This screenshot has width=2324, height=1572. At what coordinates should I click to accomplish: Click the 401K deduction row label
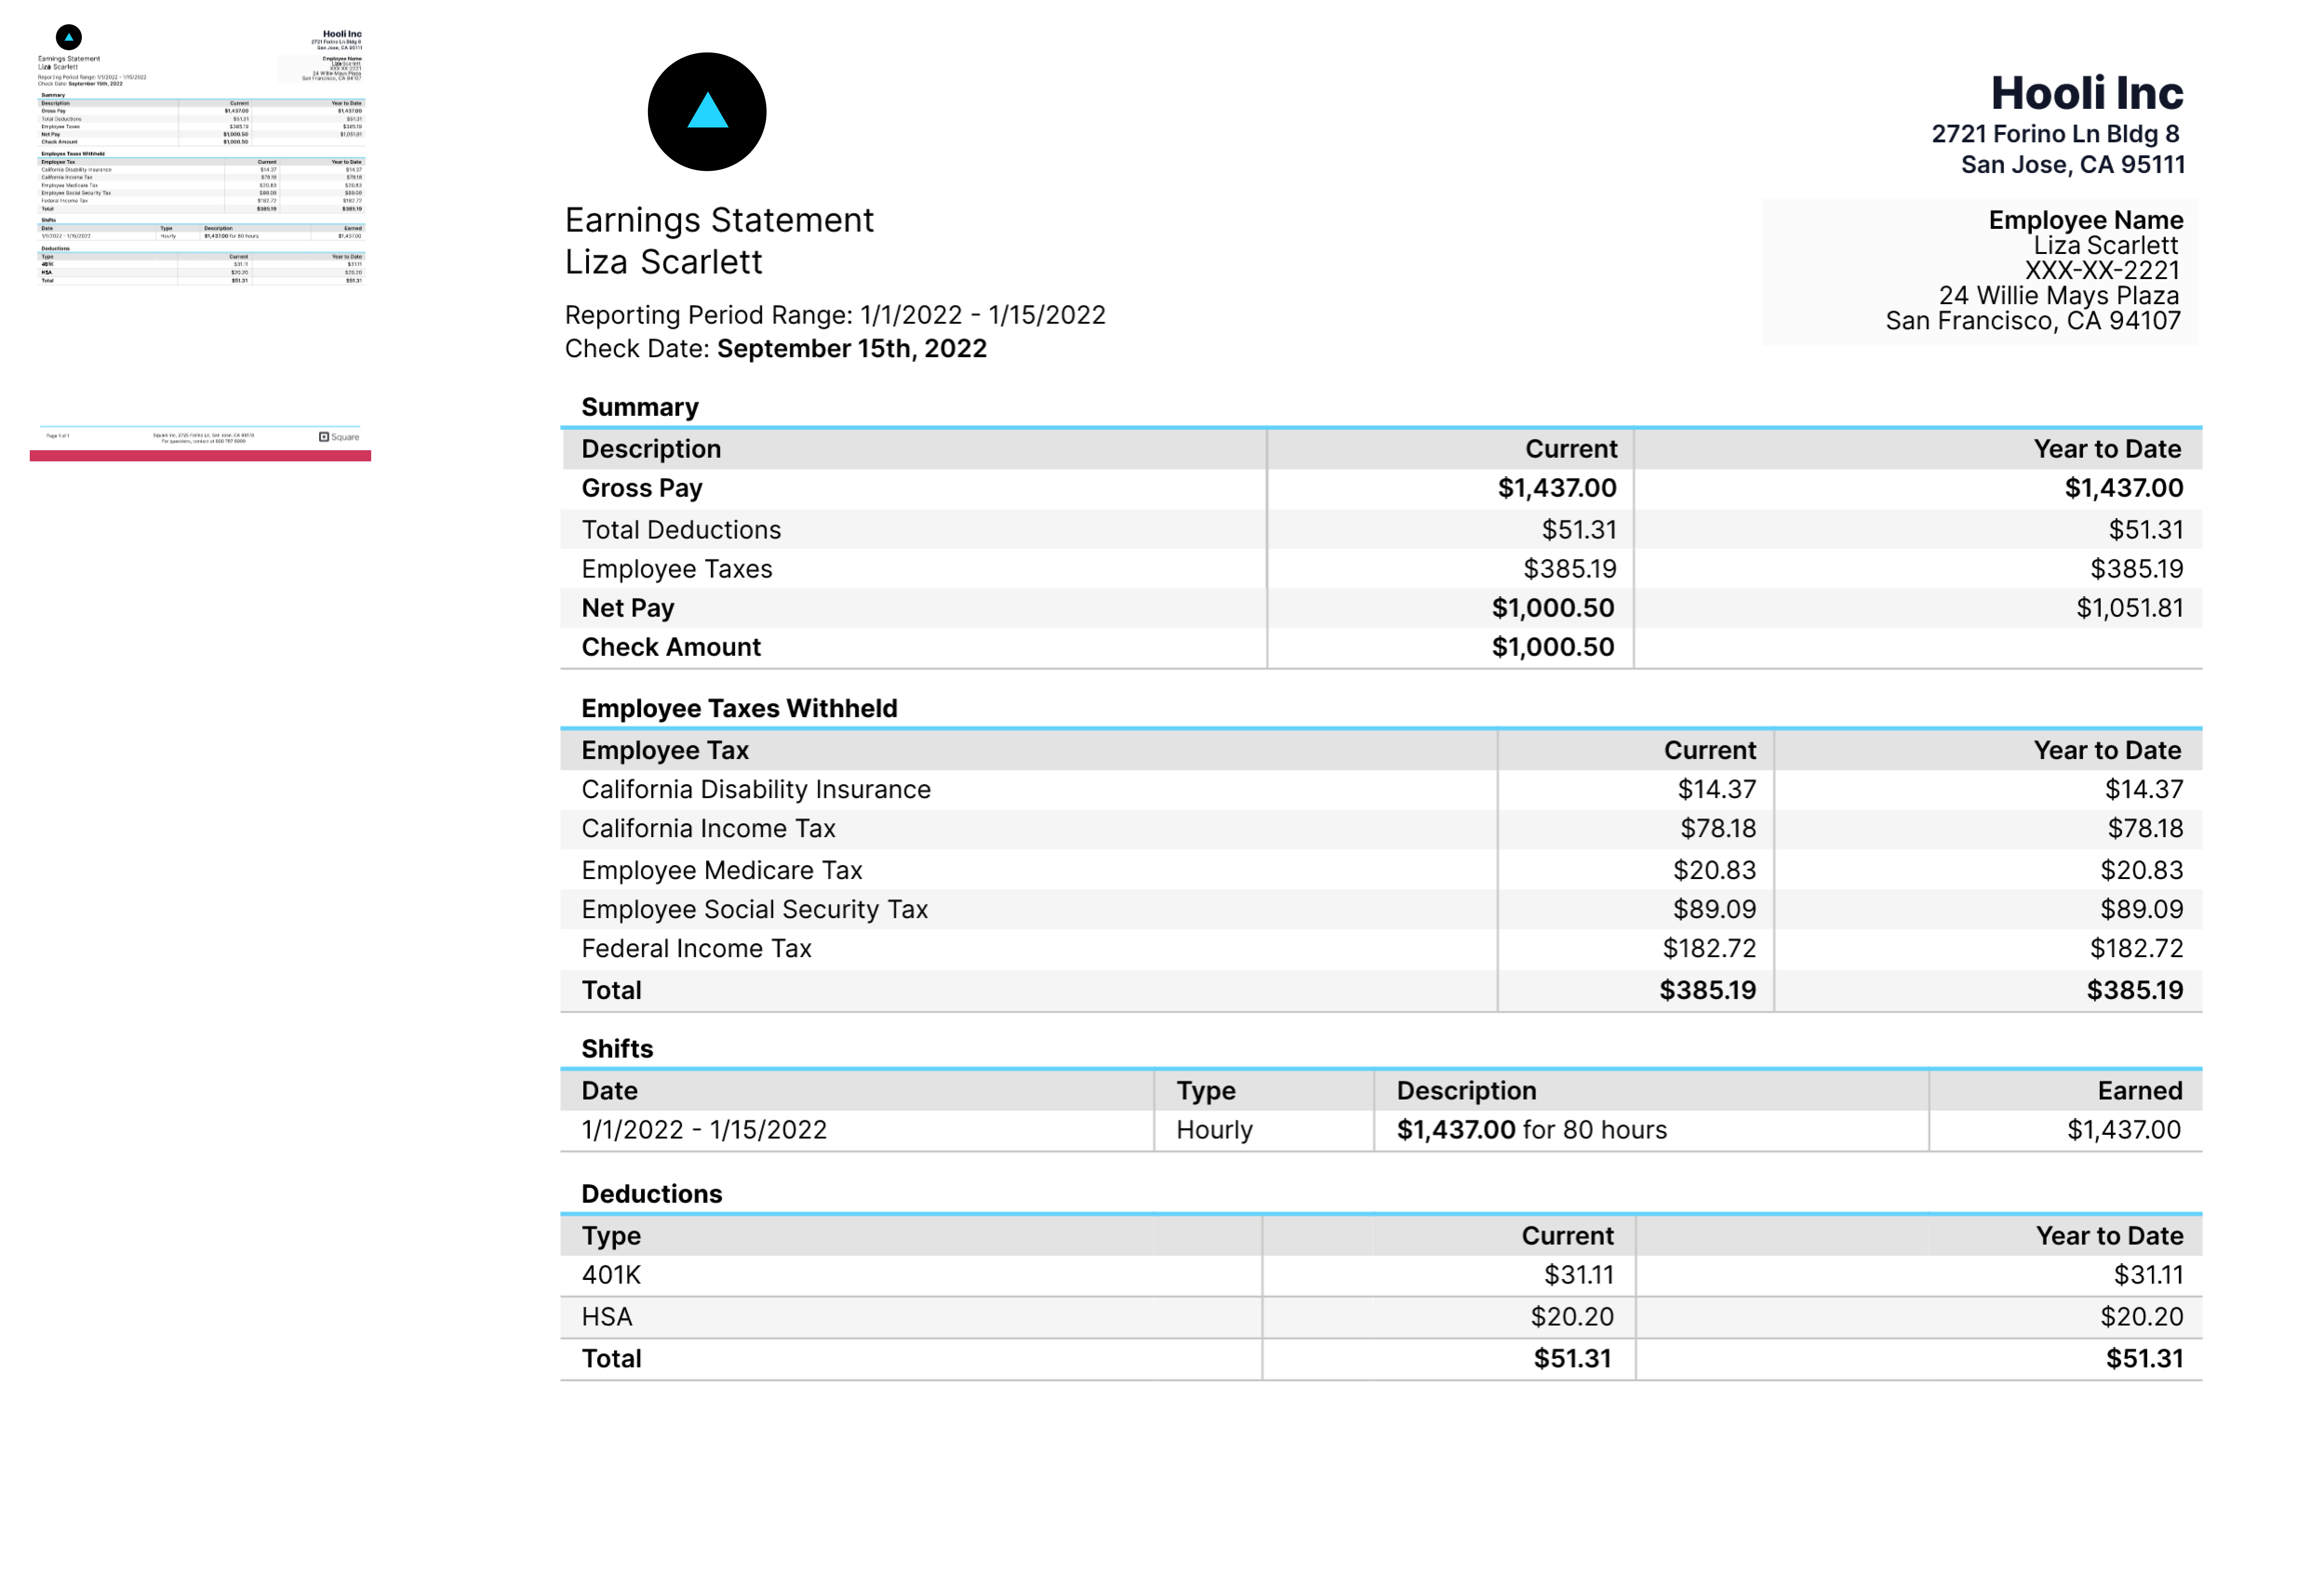pos(611,1275)
